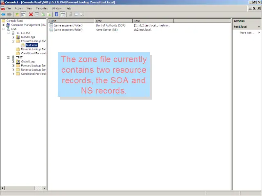The height and width of the screenshot is (196, 262).
Task: Click the Forward arrow toolbar icon
Action: [9, 14]
